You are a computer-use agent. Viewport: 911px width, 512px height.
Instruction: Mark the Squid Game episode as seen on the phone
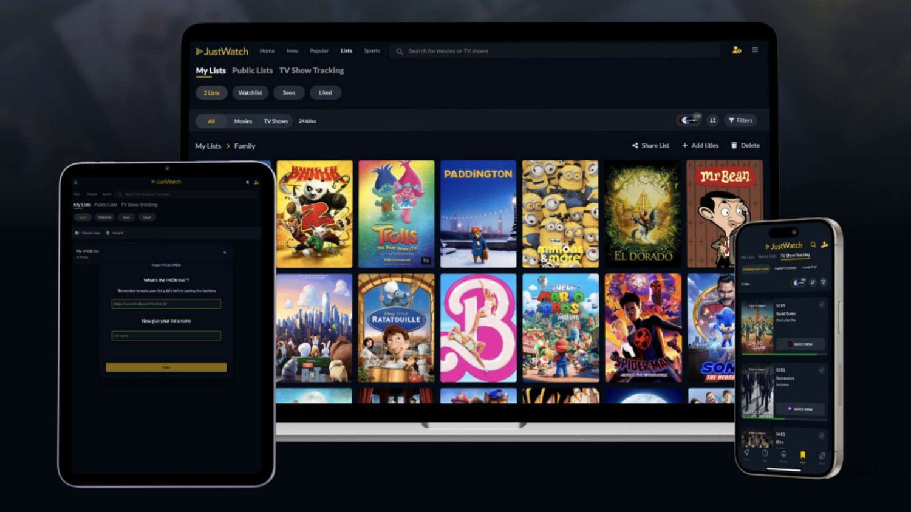tap(821, 305)
